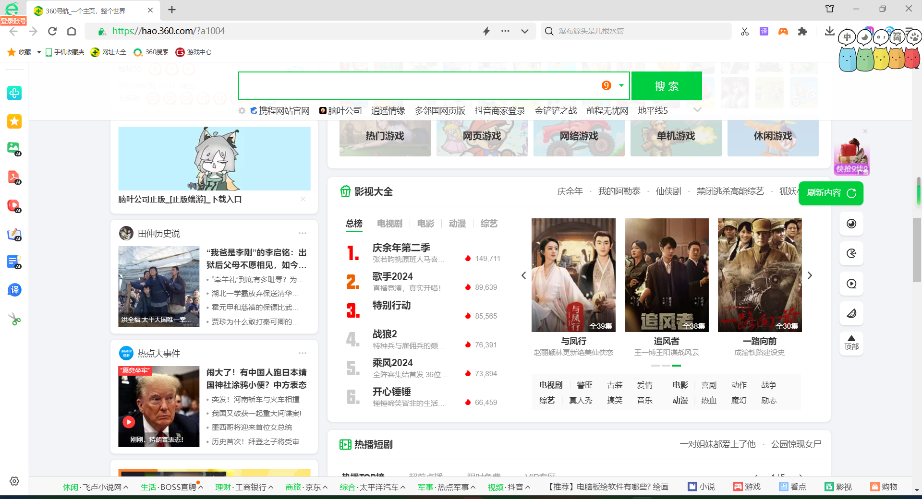
Task: Open the 网页游戏 category tile
Action: coord(482,138)
